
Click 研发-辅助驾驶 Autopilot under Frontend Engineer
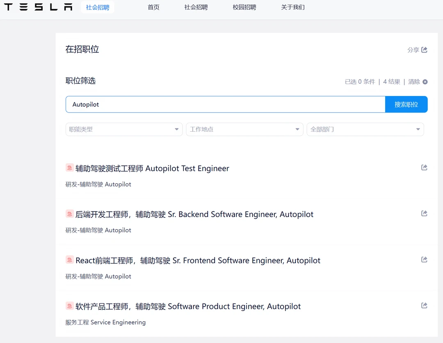tap(98, 277)
